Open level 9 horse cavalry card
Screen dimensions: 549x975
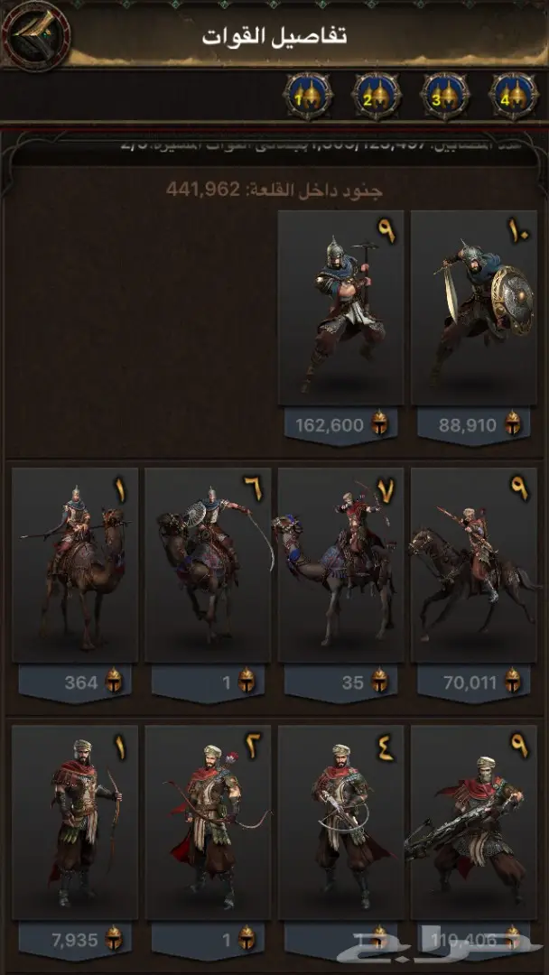(474, 565)
